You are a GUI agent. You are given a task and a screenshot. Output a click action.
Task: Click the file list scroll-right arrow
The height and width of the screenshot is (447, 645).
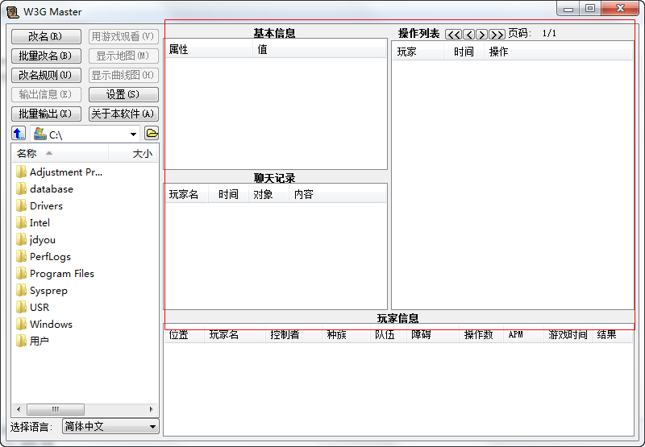click(151, 409)
